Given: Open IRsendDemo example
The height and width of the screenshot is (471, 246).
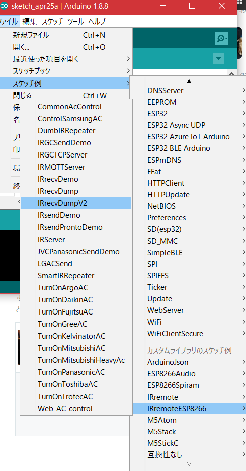Looking at the screenshot, I should (76, 215).
